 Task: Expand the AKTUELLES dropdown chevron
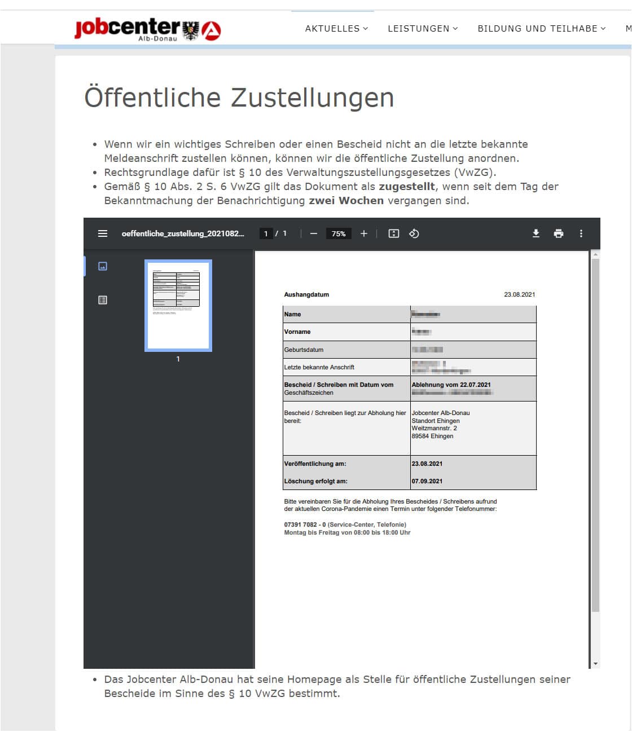coord(366,28)
